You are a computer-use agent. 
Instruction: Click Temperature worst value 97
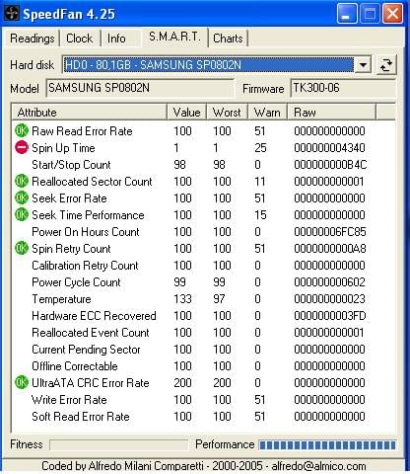[x=219, y=299]
